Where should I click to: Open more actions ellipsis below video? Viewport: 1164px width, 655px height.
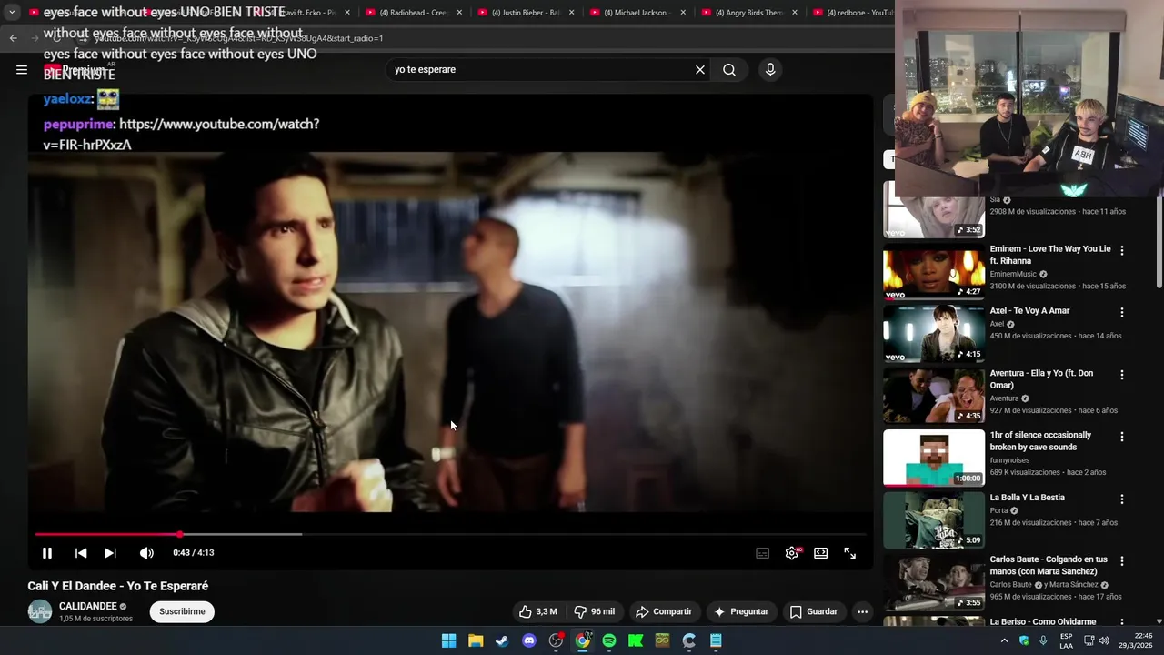coord(862,611)
